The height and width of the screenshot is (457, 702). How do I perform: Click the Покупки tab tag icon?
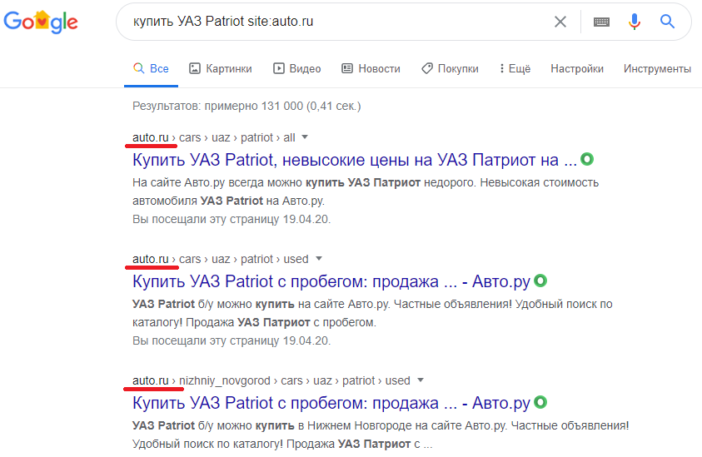pyautogui.click(x=427, y=68)
